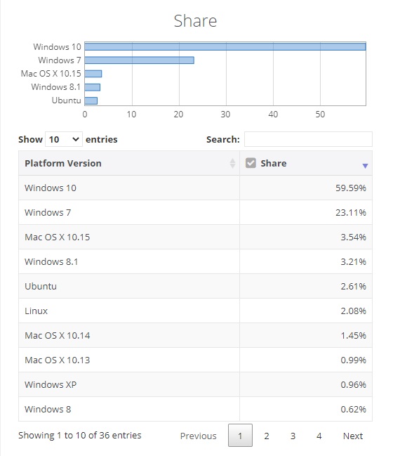Open the Show entries count dropdown
The image size is (393, 456).
[x=64, y=139]
